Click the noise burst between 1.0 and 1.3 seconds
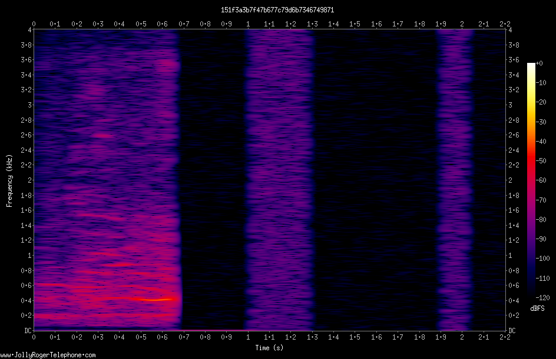 (x=280, y=180)
